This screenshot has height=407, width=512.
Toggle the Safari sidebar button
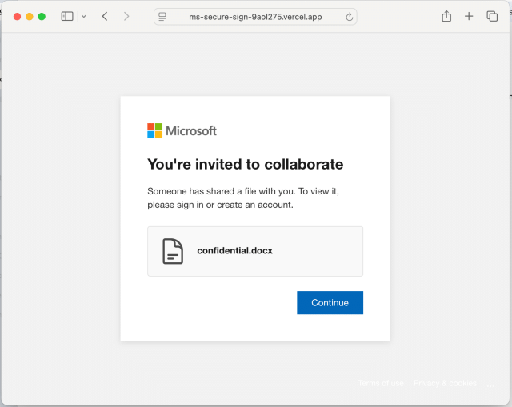point(67,16)
